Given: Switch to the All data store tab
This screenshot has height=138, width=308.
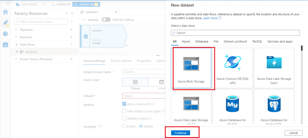Looking at the screenshot, I should pos(174,42).
